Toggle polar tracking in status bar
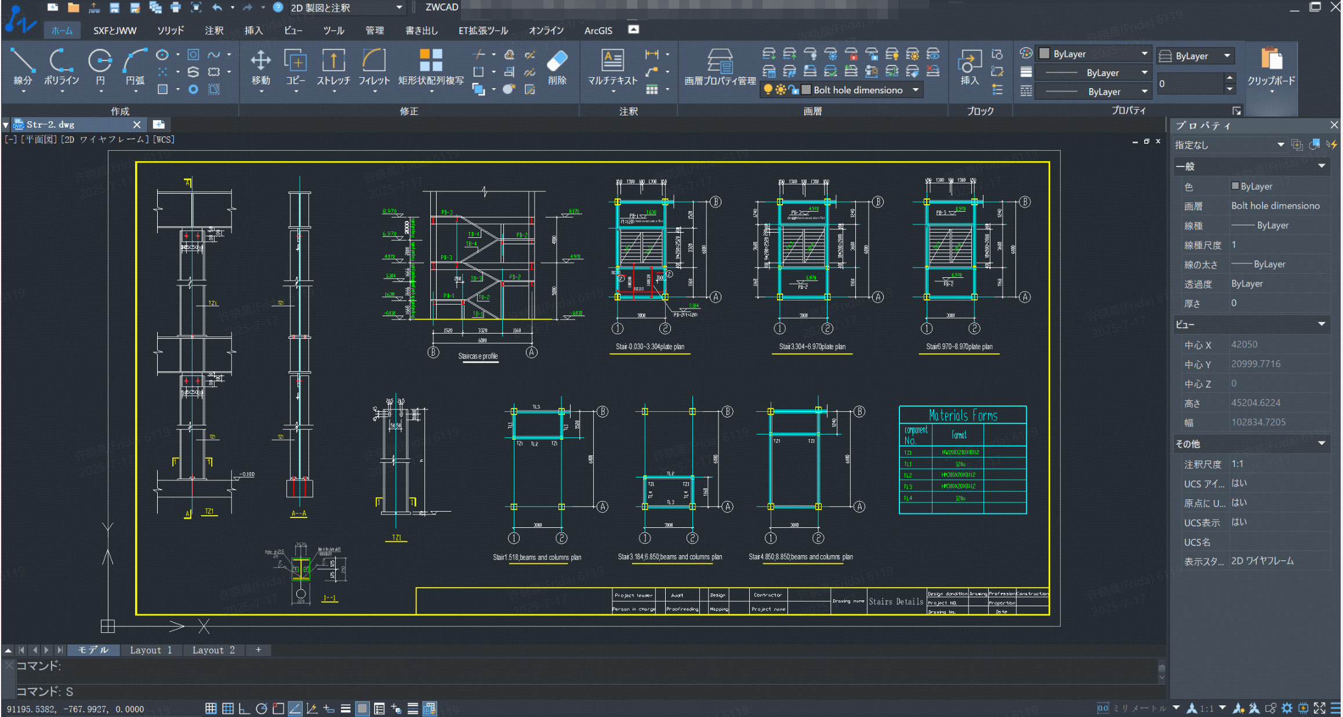 (261, 708)
